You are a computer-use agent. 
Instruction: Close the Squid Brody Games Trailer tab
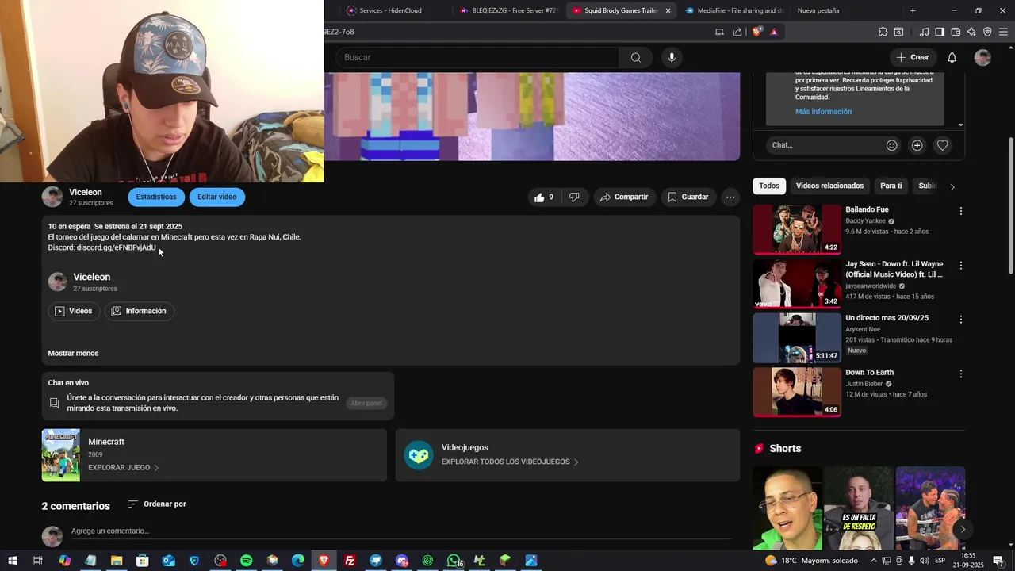pyautogui.click(x=668, y=10)
